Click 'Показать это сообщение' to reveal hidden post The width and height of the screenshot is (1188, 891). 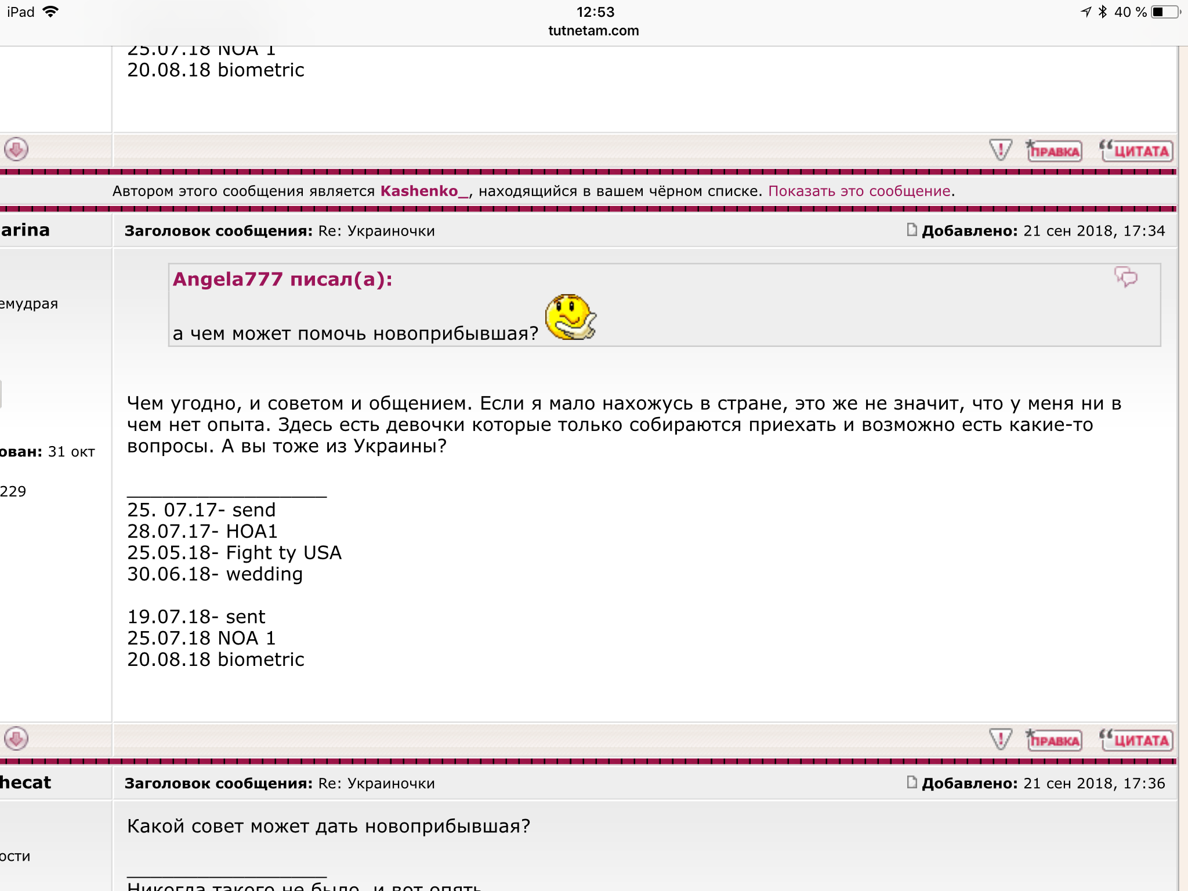coord(859,191)
